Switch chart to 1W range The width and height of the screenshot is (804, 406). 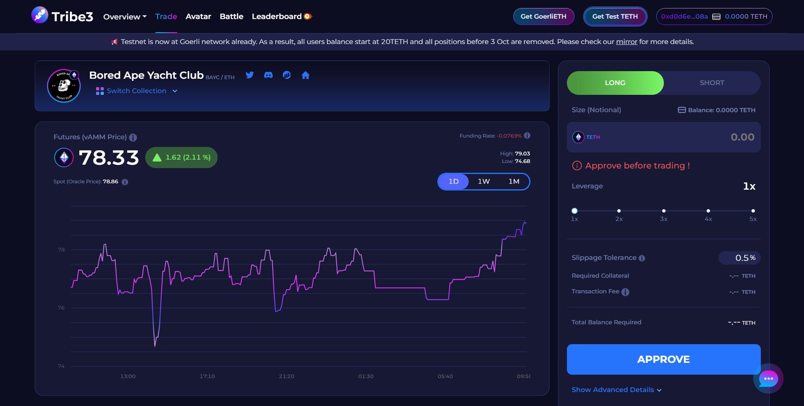tap(484, 182)
